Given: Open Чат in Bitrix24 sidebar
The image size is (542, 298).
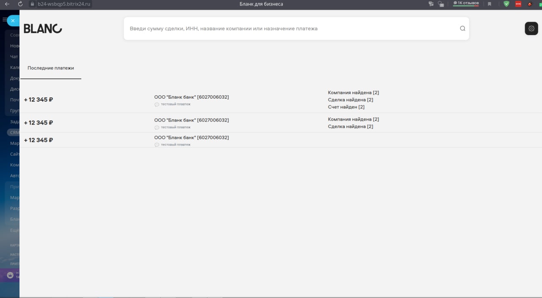Looking at the screenshot, I should (14, 57).
